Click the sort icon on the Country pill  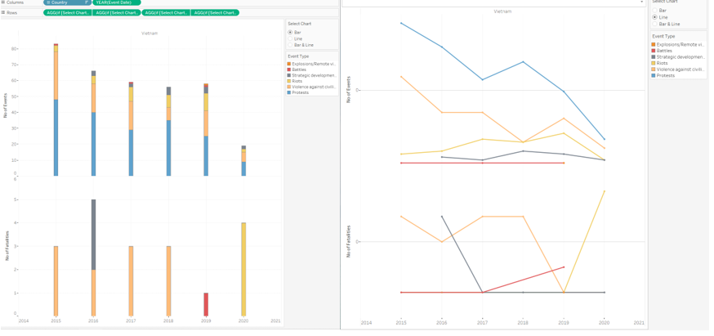[x=87, y=2]
